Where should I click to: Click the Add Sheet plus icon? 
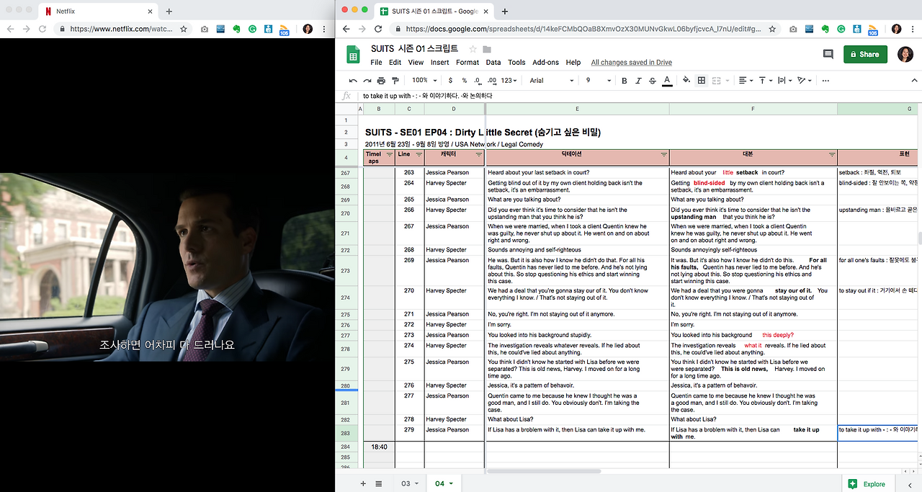tap(363, 483)
